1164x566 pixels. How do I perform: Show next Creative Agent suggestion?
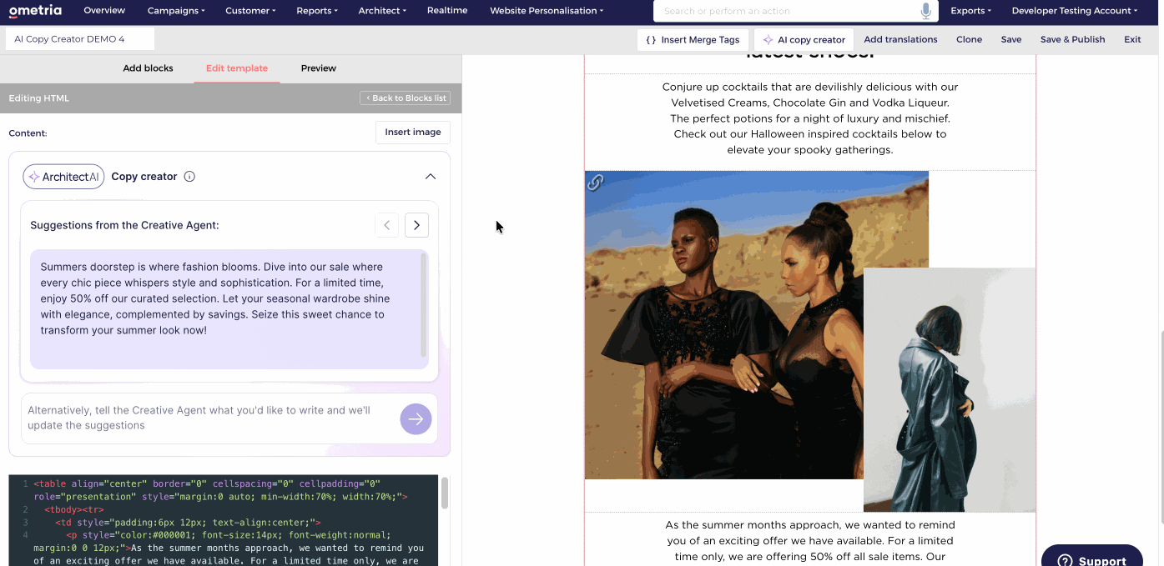(x=416, y=225)
